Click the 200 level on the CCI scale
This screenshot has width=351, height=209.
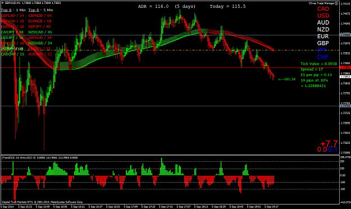click(x=343, y=162)
